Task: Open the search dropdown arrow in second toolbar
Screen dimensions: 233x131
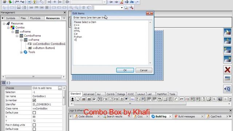Action: coord(122,8)
